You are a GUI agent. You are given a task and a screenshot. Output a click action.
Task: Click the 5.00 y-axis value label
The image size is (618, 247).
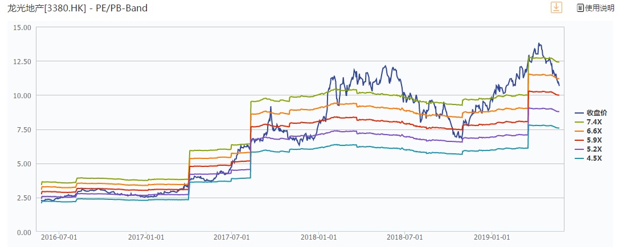[24, 164]
